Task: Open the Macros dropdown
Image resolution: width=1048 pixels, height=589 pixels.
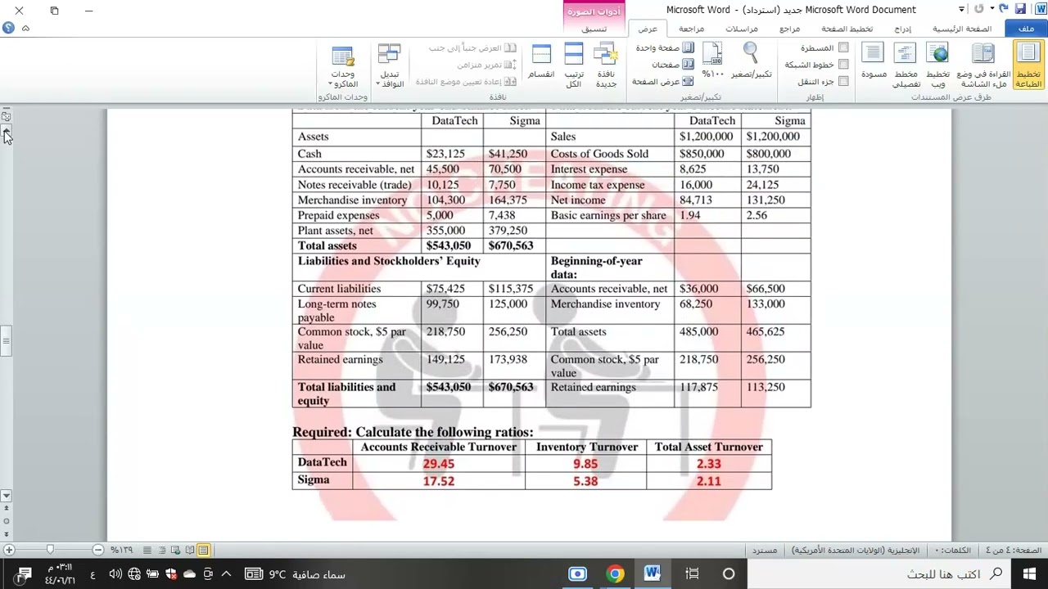Action: (343, 65)
